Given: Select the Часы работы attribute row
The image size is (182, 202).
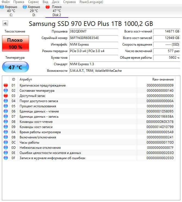Looking at the screenshot, I should click(89, 142).
